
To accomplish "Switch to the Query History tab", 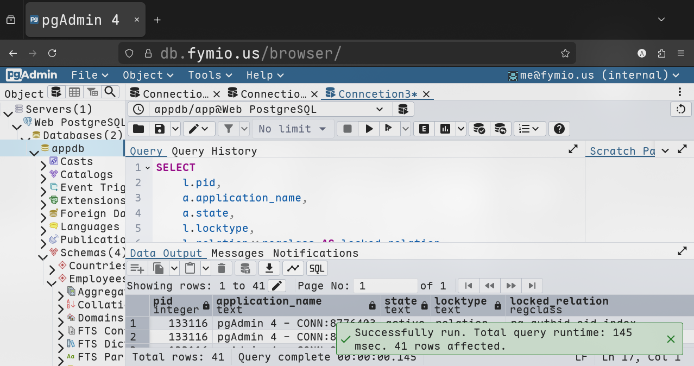I will tap(214, 151).
